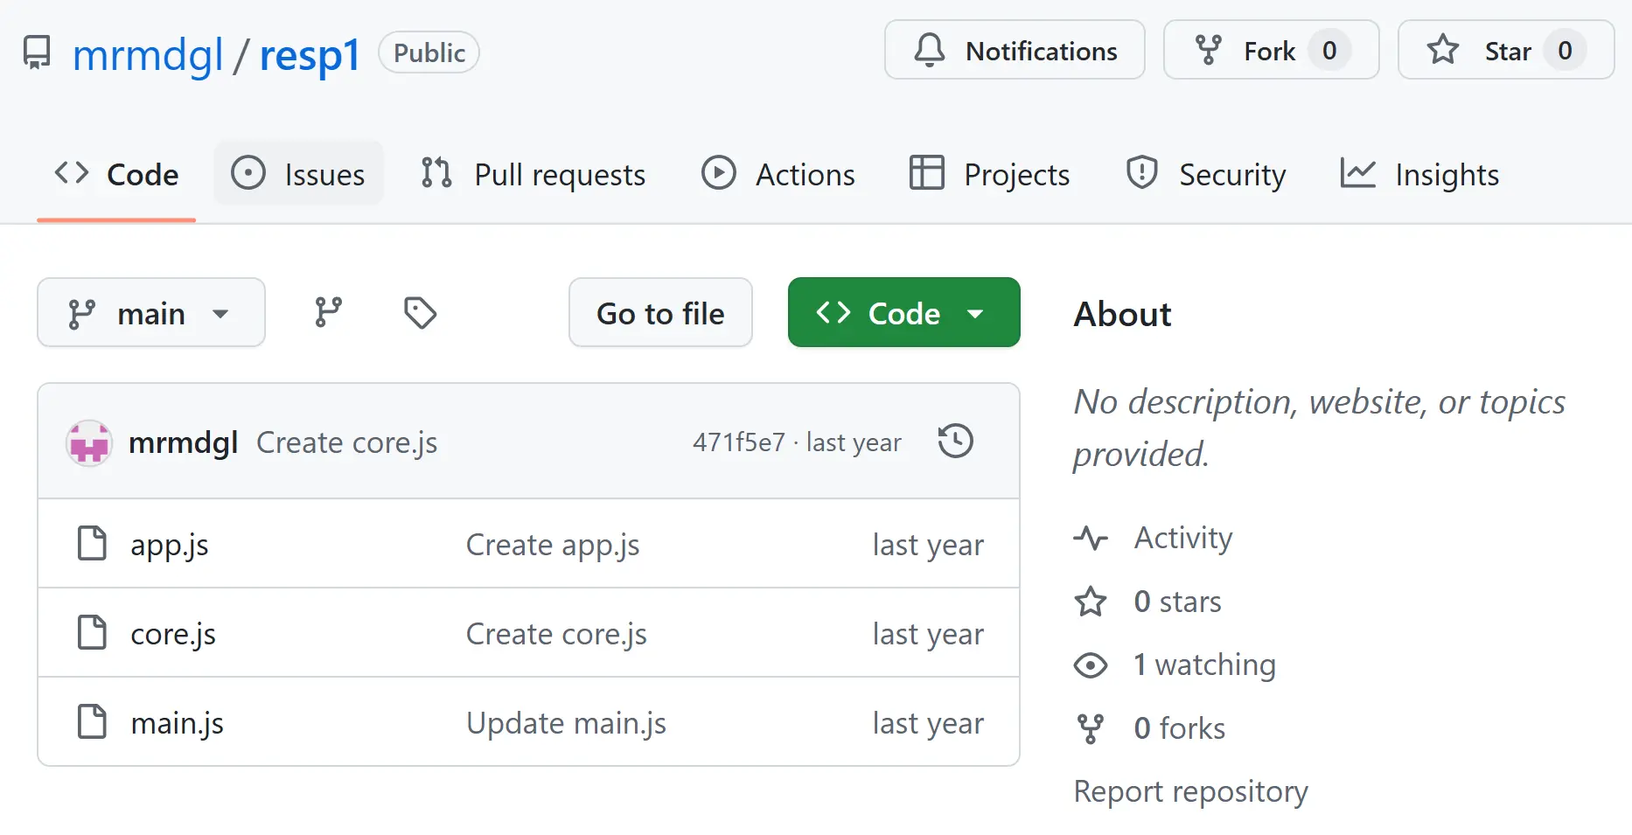
Task: Click the mrmdgl avatar image
Action: tap(89, 443)
